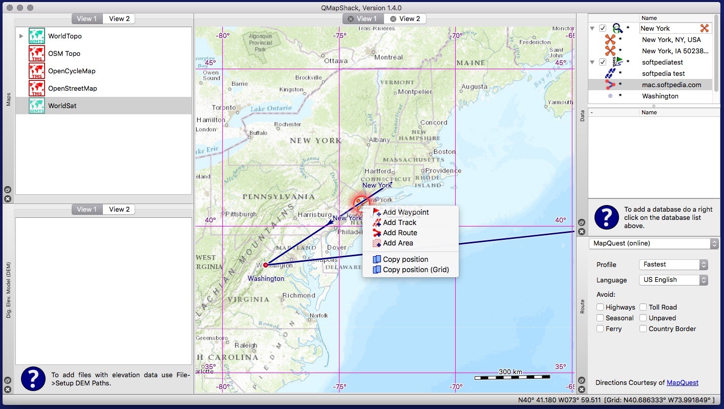Click the geosearch icon beside New York

616,28
